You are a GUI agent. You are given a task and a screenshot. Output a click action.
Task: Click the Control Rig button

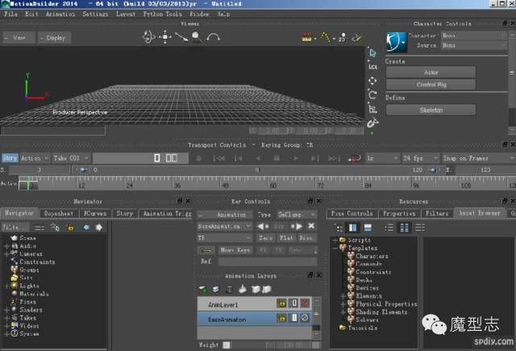(431, 85)
